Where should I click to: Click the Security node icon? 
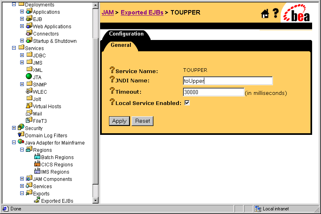21,127
